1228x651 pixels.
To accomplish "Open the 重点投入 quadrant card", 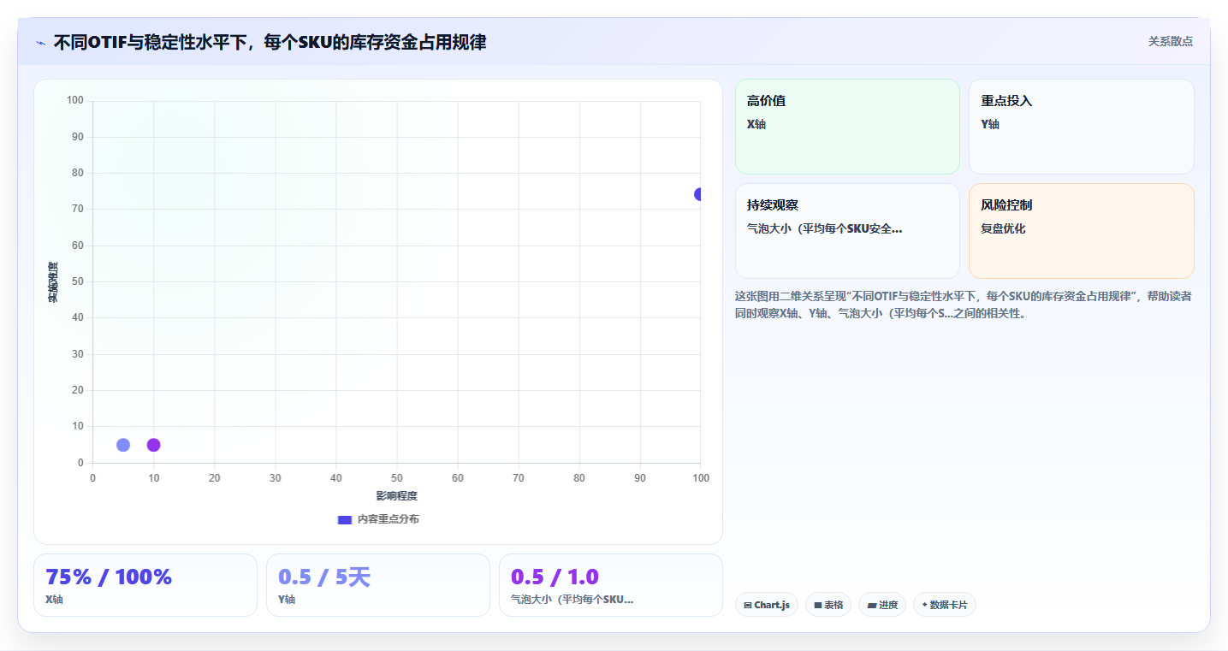I will pos(1082,127).
